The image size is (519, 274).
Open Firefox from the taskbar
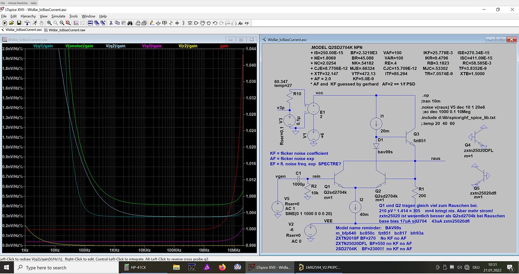(221, 267)
